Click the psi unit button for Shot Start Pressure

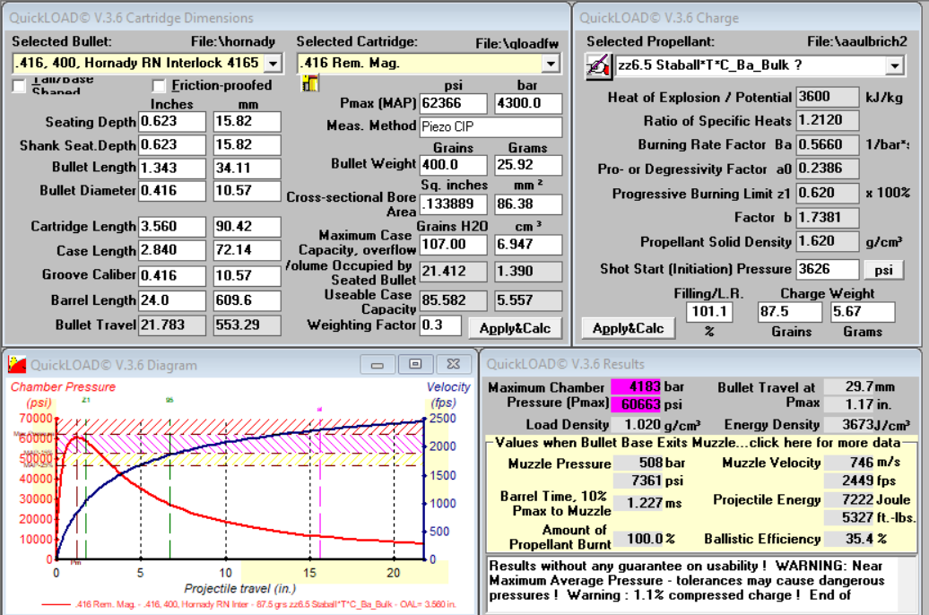pyautogui.click(x=883, y=269)
